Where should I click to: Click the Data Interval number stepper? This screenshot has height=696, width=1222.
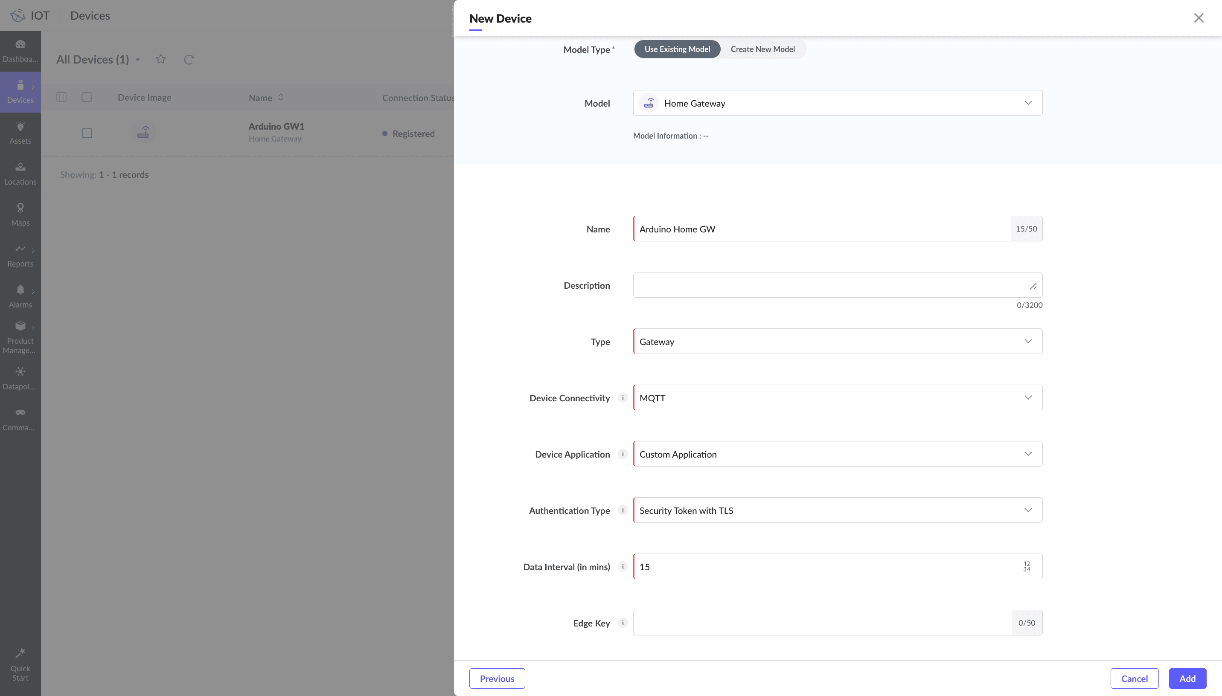click(x=1027, y=566)
